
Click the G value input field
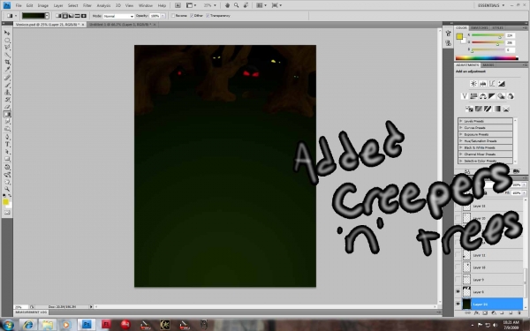coord(510,42)
